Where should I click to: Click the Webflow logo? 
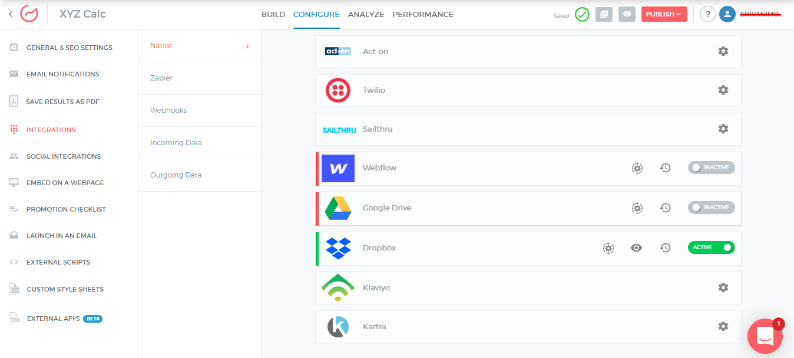(338, 168)
